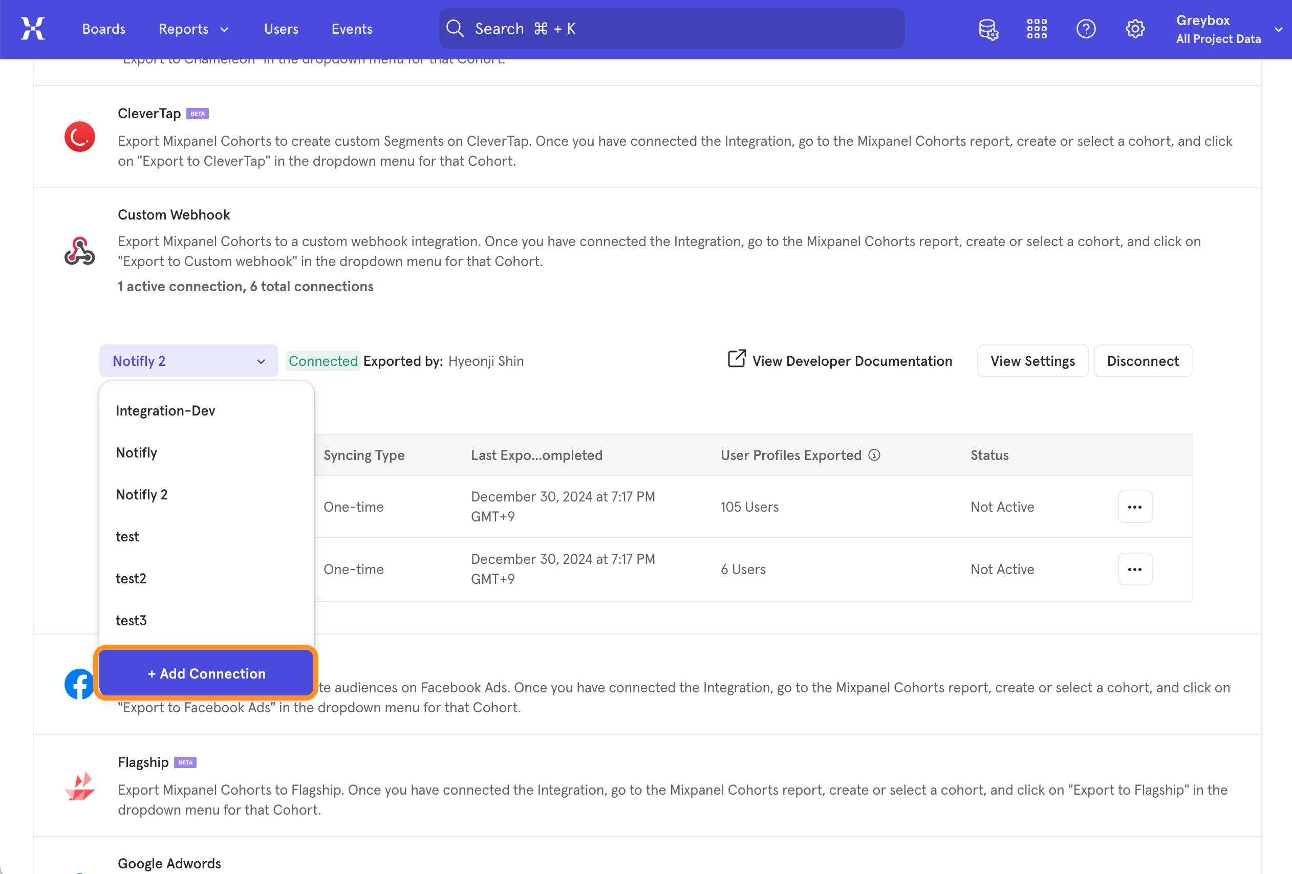Click the Custom Webhook icon

(x=79, y=250)
